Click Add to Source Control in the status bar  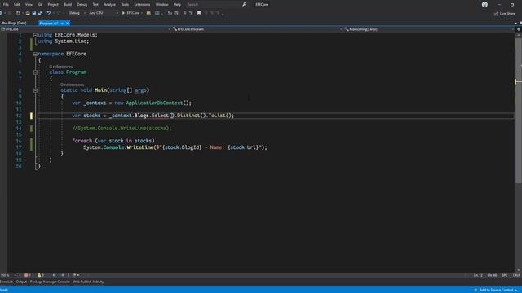pos(496,290)
